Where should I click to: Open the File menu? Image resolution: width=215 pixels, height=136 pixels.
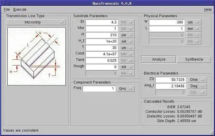coord(7,10)
